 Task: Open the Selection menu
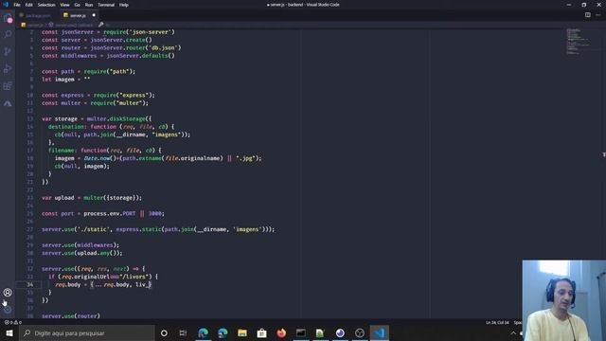click(x=46, y=5)
